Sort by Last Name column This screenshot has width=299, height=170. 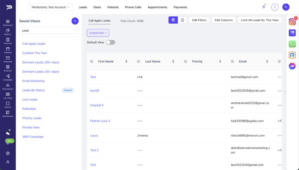[x=173, y=61]
